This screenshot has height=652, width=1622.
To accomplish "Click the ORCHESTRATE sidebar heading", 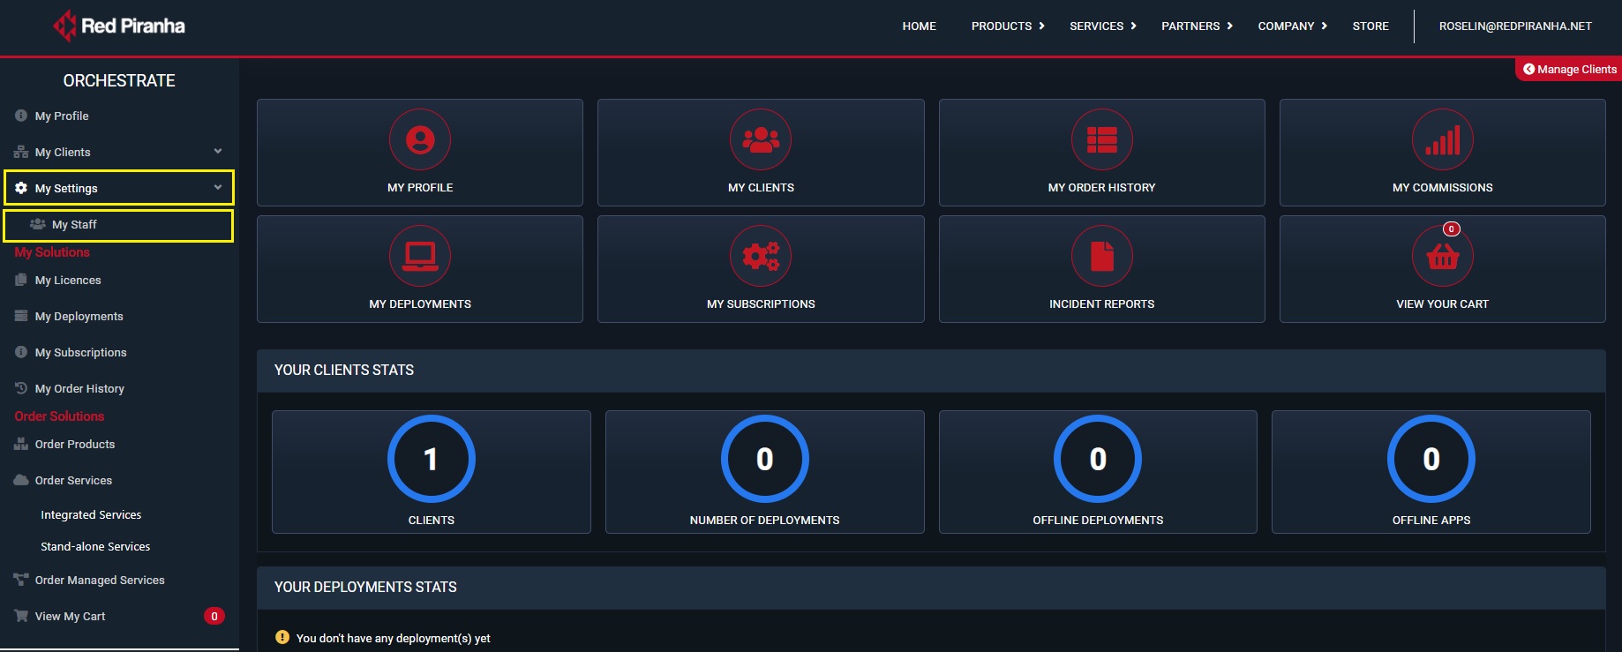I will pos(119,80).
